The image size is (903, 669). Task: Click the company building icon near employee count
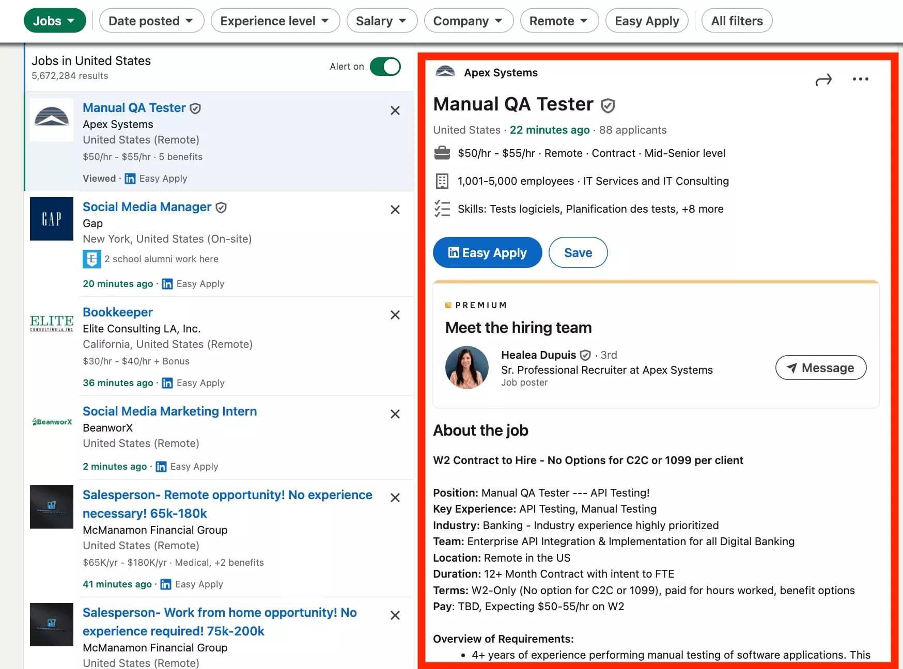click(442, 181)
